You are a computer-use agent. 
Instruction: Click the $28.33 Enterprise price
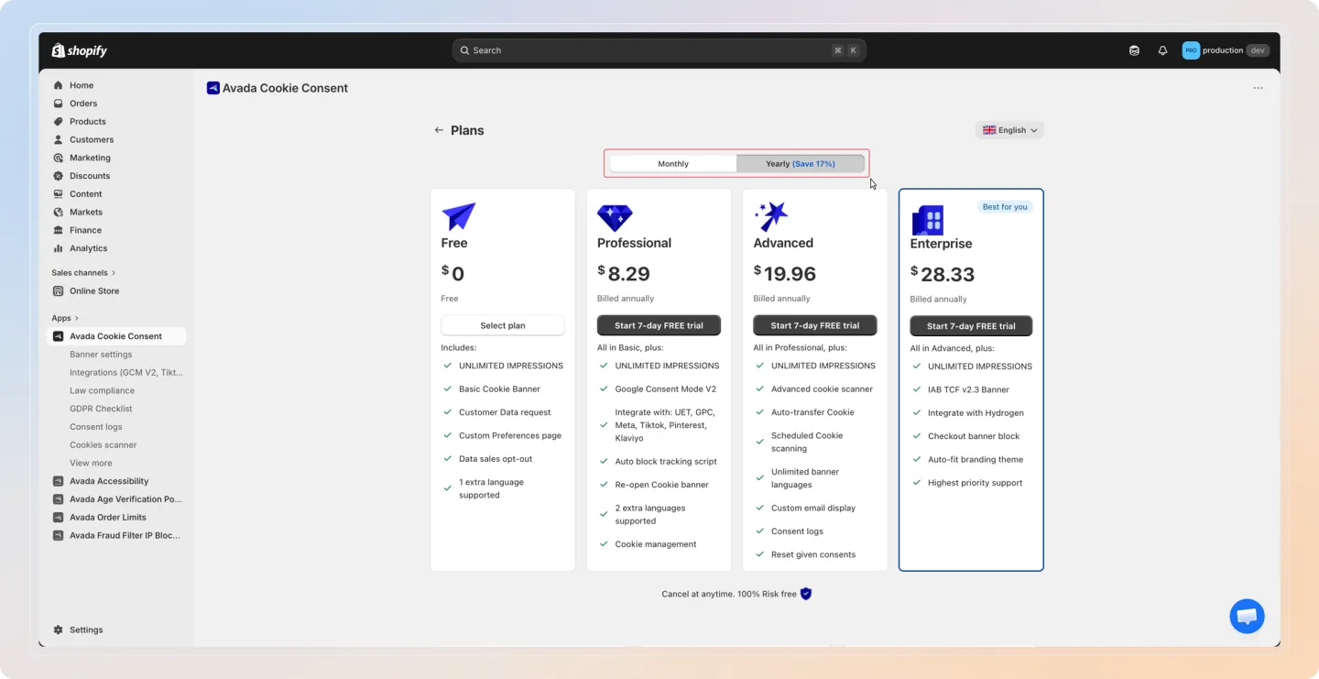(x=943, y=274)
